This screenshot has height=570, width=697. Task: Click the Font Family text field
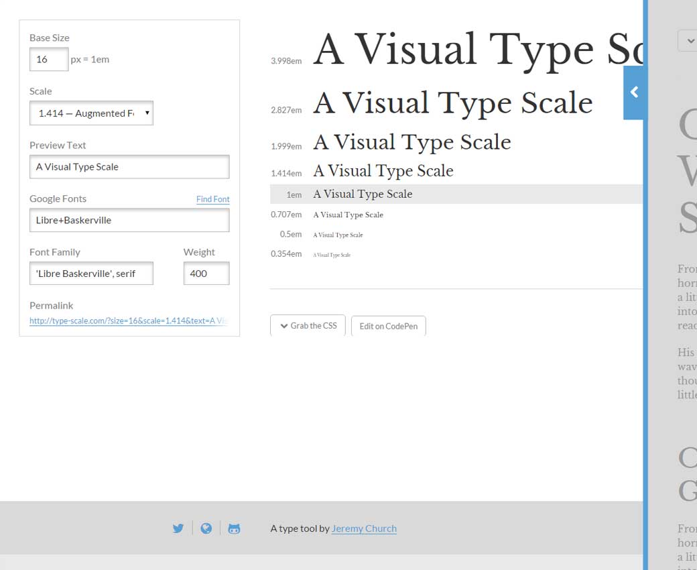click(x=91, y=274)
